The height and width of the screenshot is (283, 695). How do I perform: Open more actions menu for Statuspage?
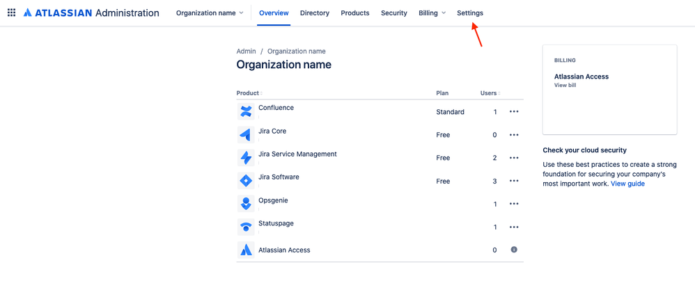[x=514, y=227]
